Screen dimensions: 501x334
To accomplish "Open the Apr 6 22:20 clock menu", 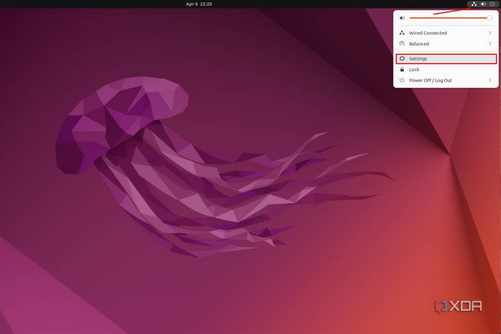I will coord(199,4).
